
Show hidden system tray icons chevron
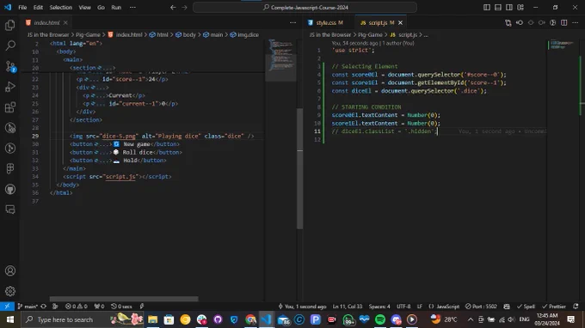point(471,319)
